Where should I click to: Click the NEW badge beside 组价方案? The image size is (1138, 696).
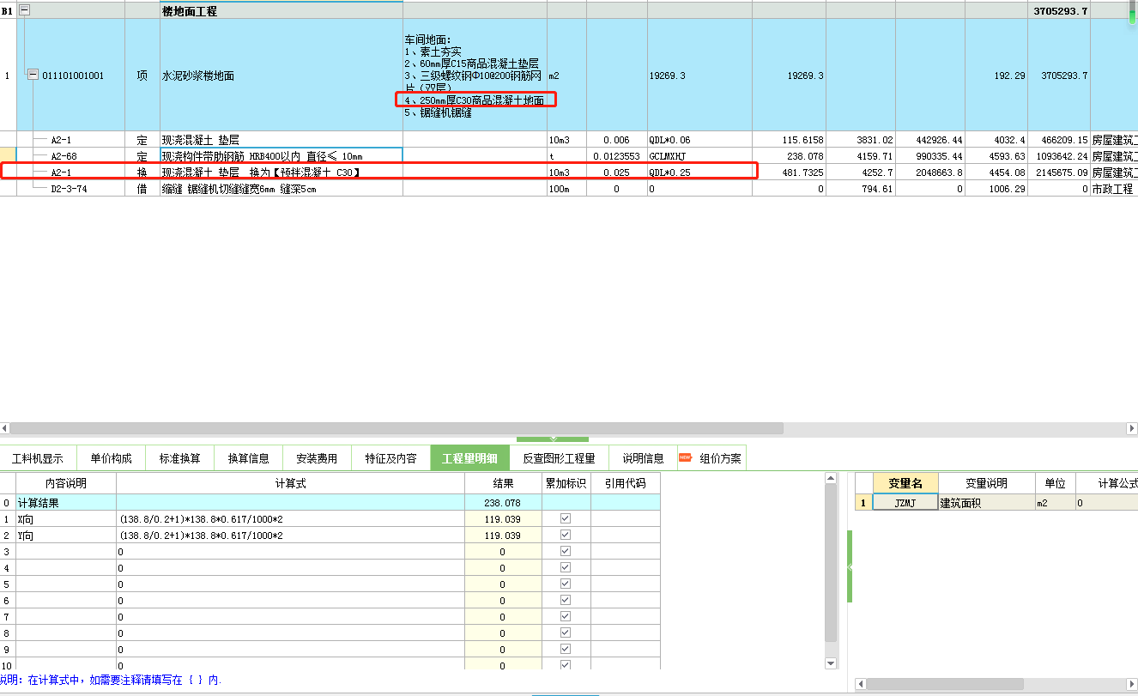click(685, 457)
